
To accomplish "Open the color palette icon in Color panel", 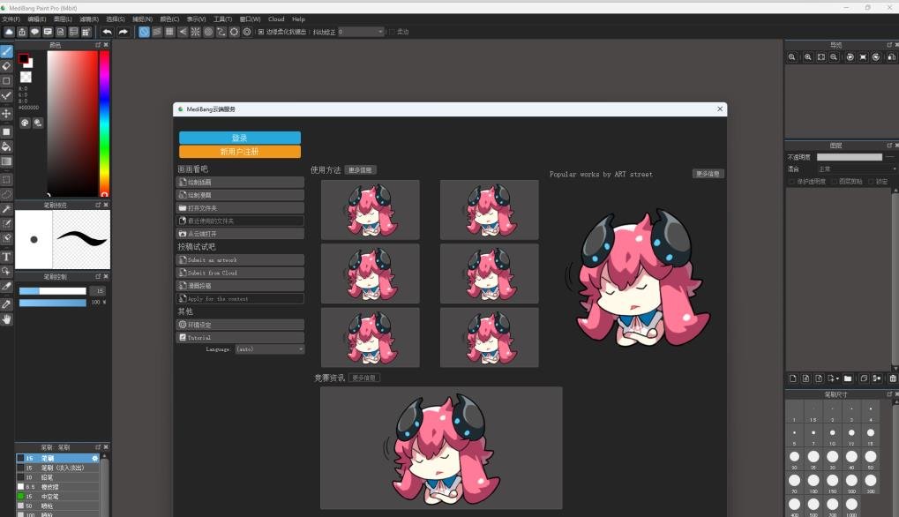I will [25, 123].
